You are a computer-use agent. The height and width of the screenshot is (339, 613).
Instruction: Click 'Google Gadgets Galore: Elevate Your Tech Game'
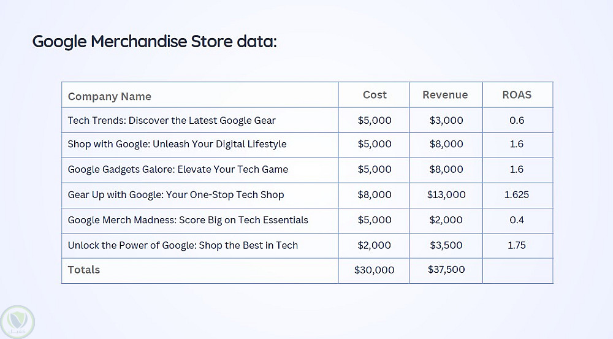pos(178,169)
